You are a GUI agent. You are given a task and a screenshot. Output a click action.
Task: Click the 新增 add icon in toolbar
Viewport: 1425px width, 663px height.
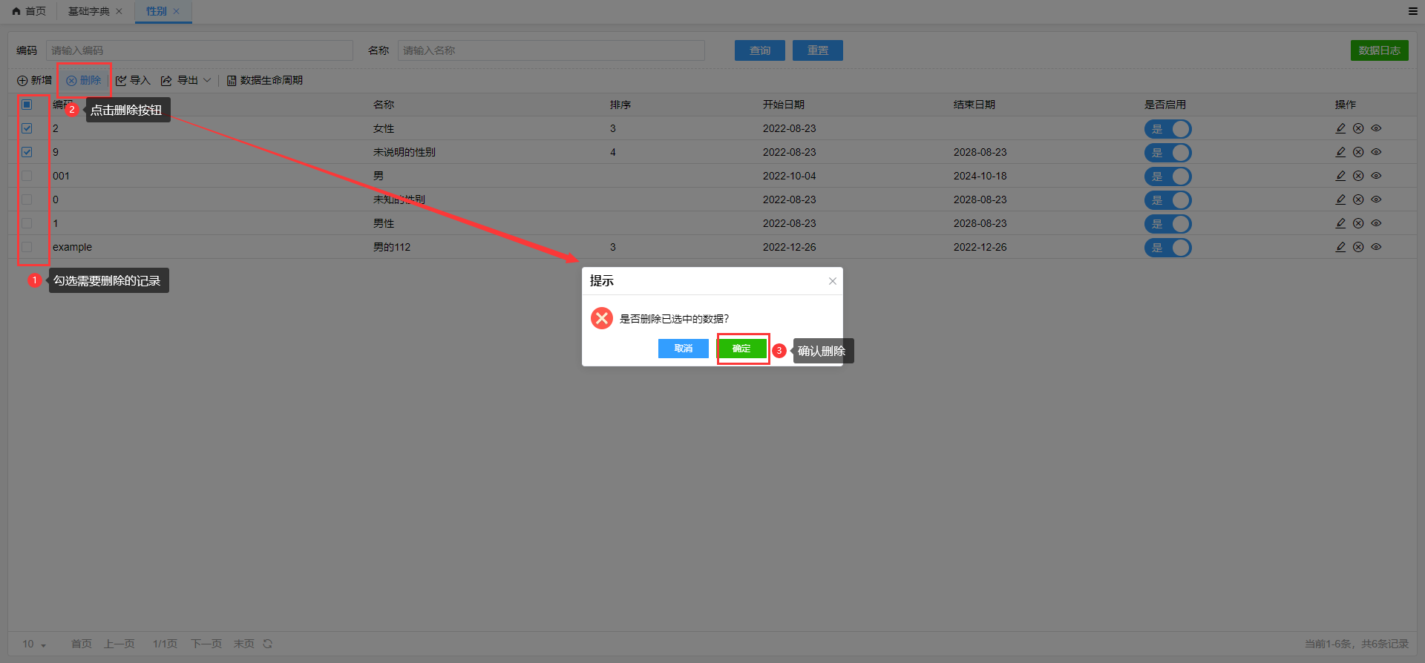tap(22, 81)
